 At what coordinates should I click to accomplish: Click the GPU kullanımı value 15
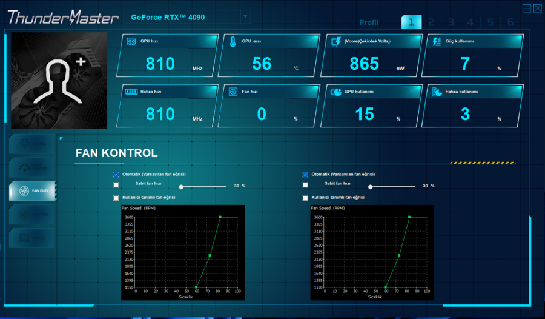click(x=365, y=114)
